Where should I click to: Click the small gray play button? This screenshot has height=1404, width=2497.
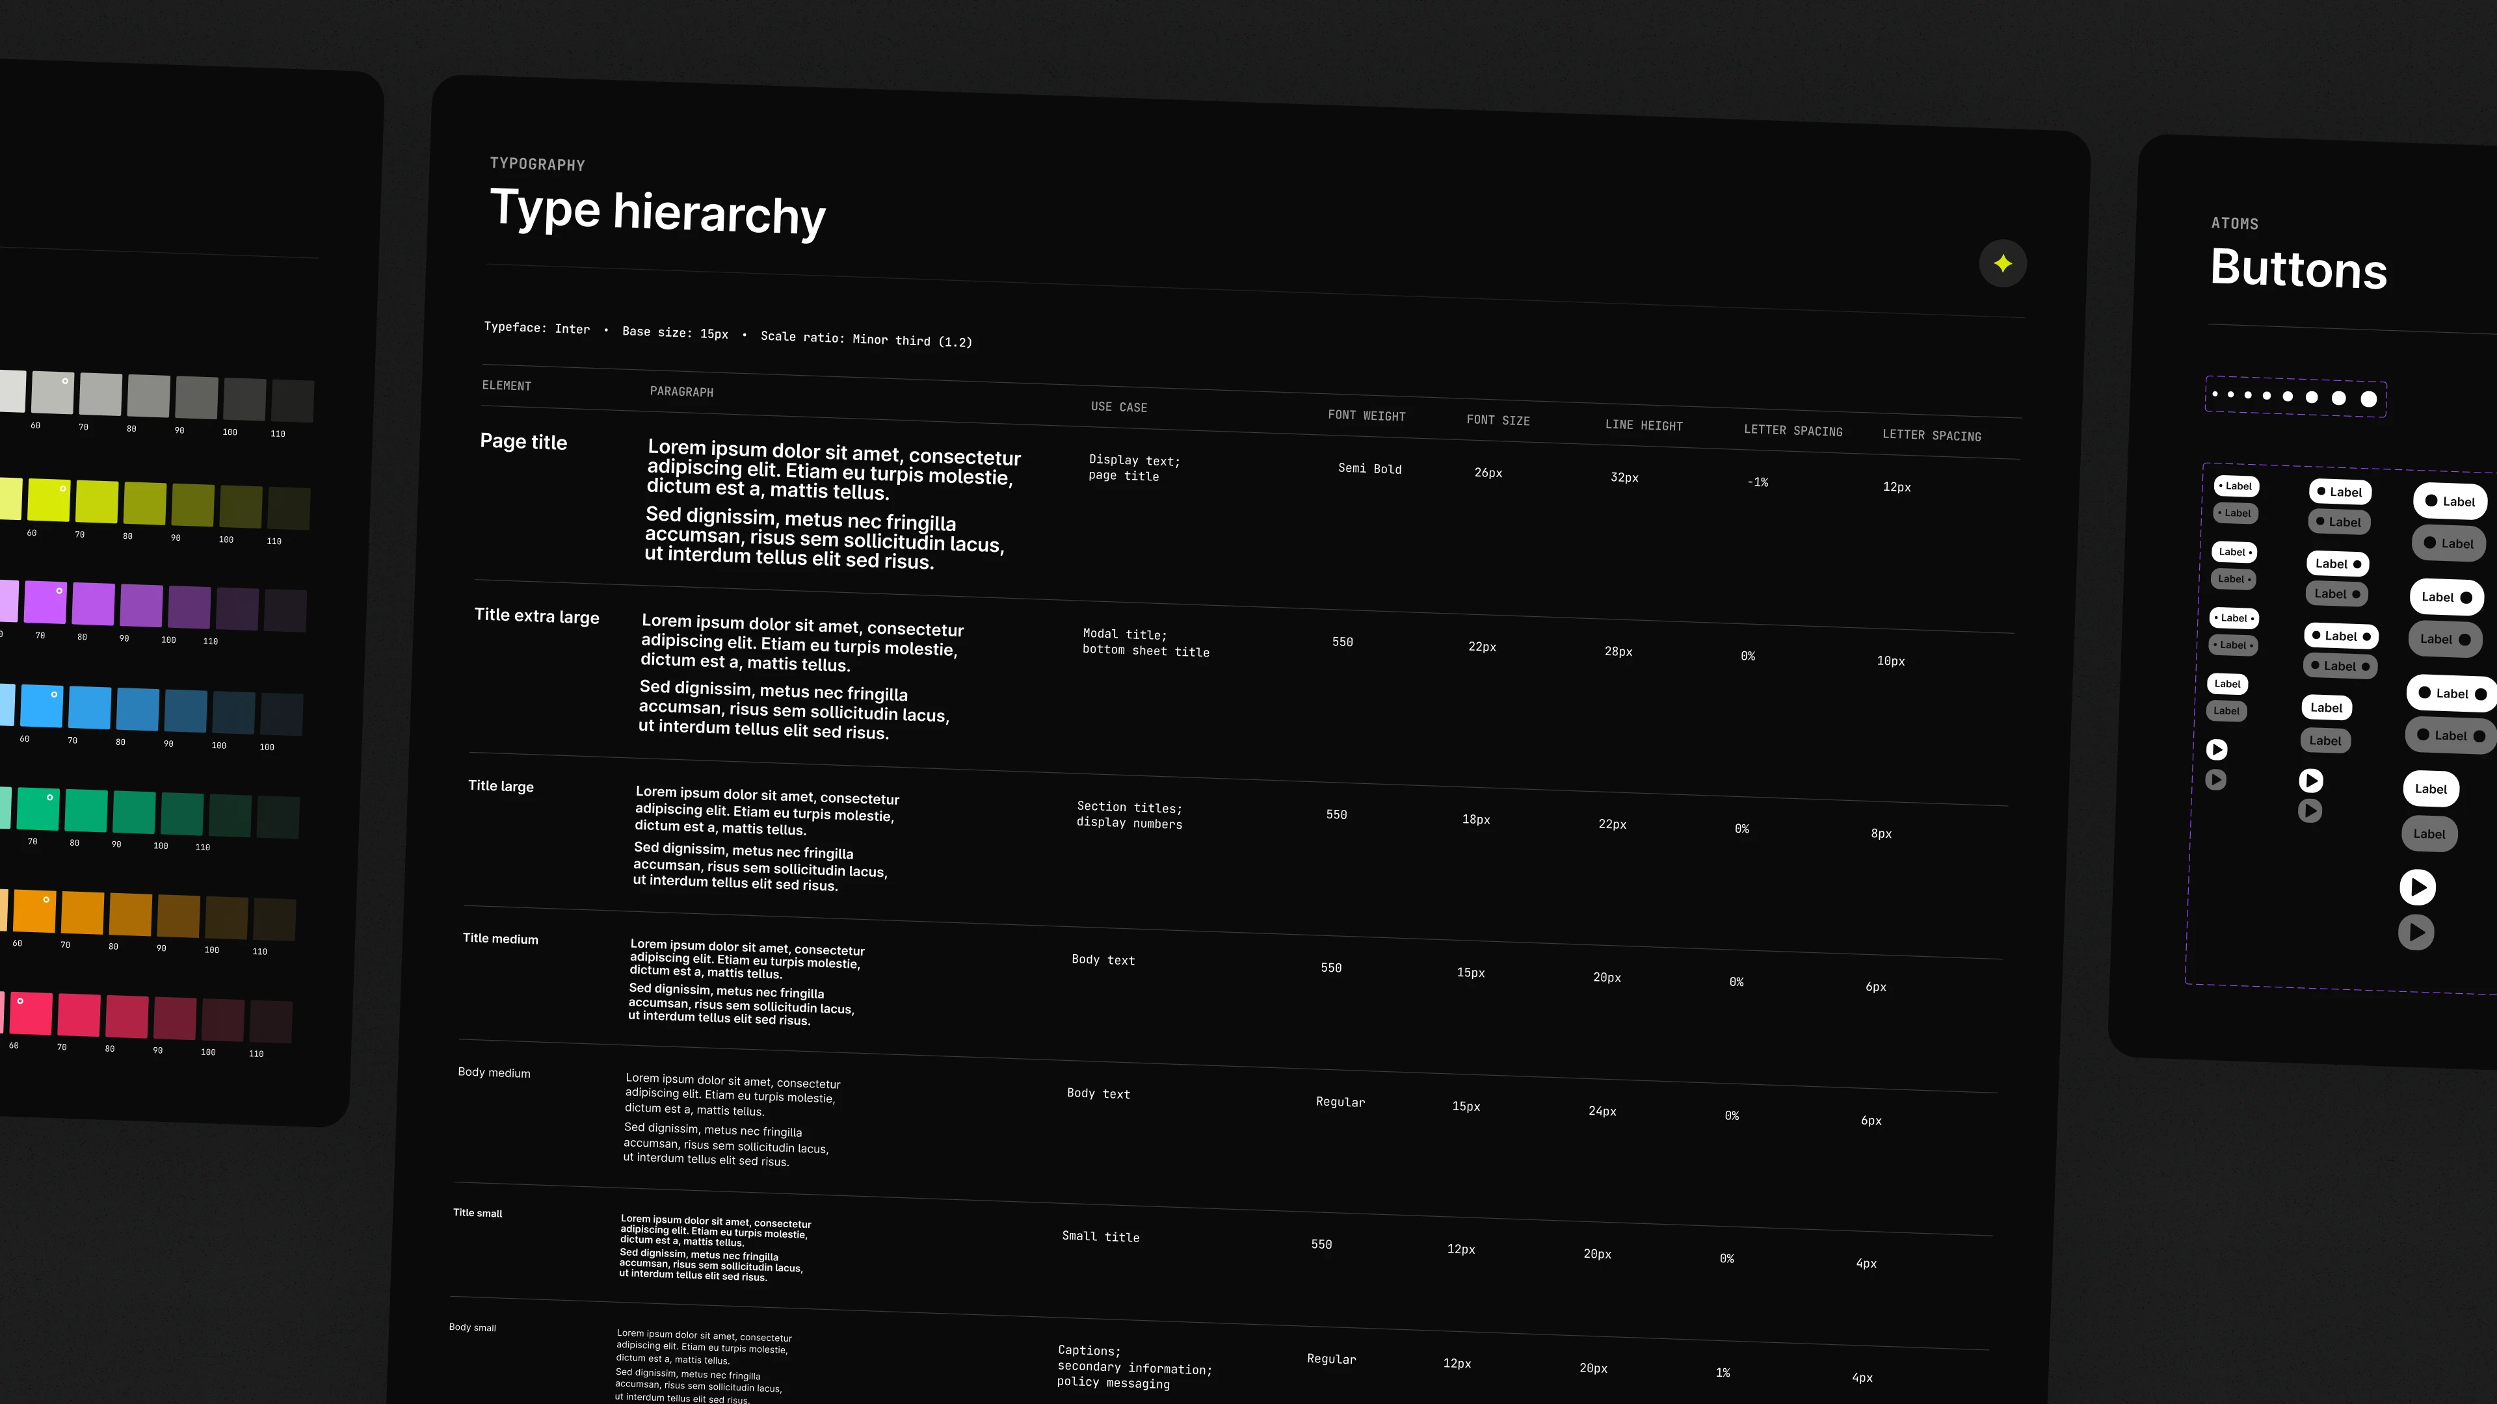(2216, 779)
